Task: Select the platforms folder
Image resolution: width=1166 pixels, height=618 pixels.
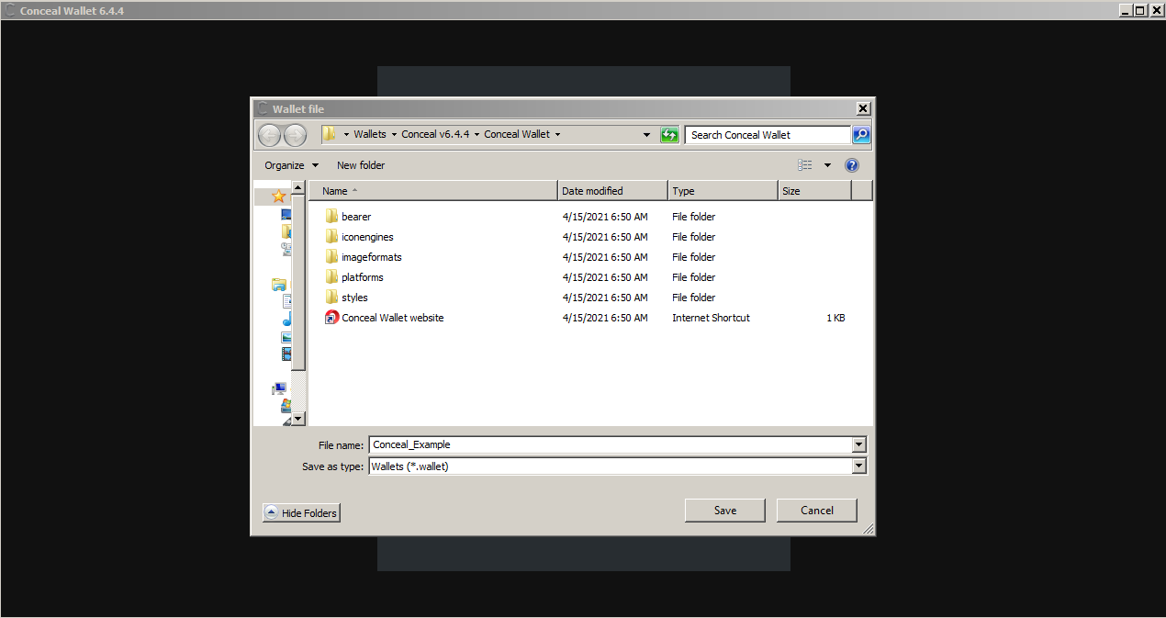Action: tap(362, 277)
